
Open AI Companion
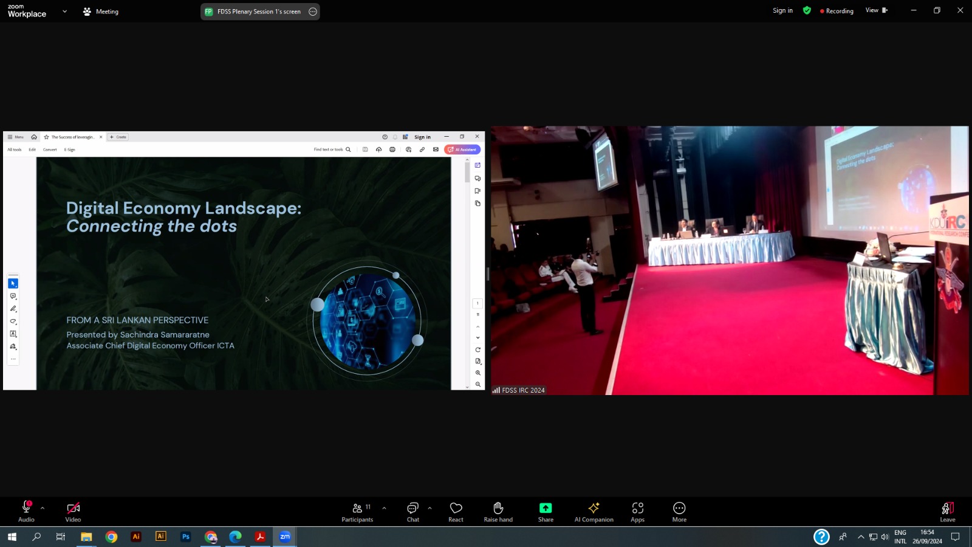594,511
